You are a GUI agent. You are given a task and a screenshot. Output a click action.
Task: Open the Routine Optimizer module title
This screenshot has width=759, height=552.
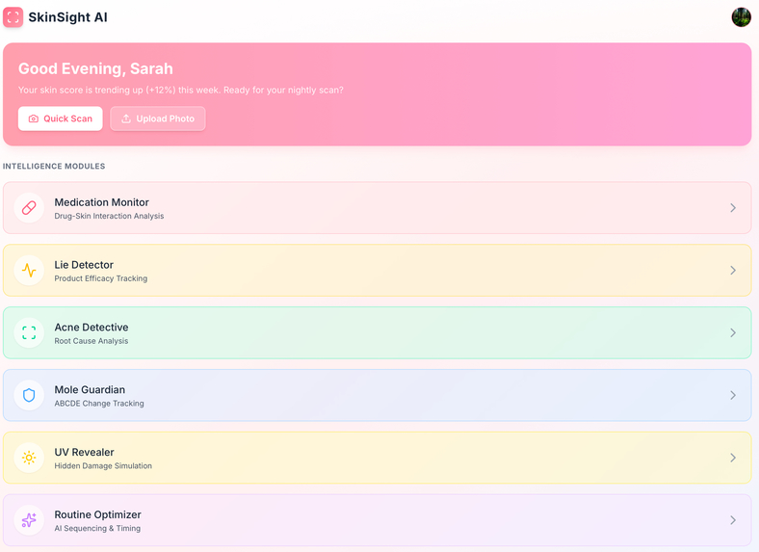(x=98, y=514)
